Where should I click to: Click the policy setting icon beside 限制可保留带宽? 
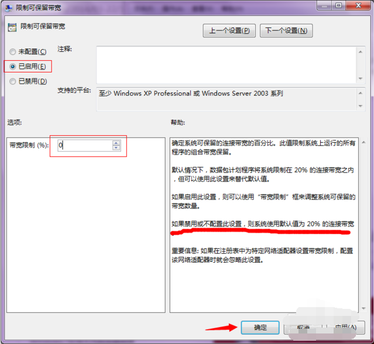point(12,27)
